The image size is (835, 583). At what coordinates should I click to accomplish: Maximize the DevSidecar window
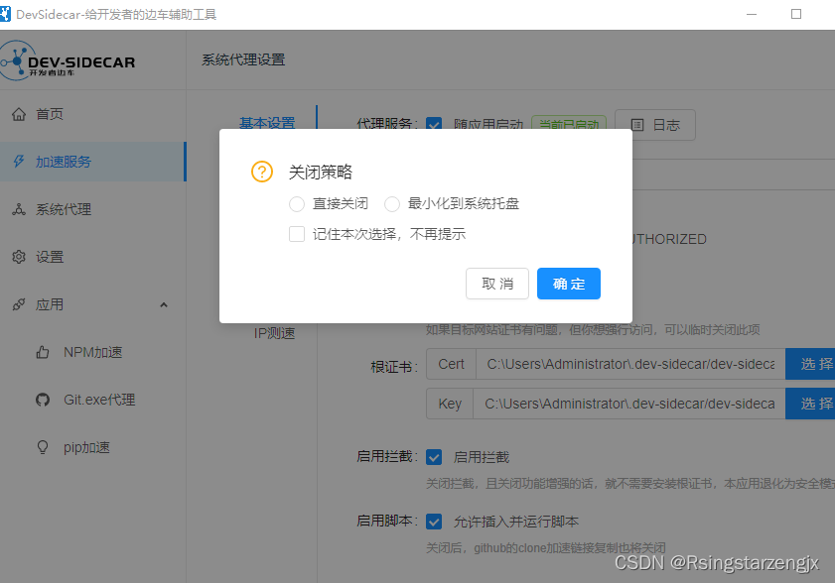[796, 14]
